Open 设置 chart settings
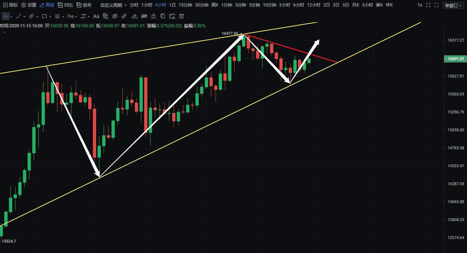Image resolution: width=467 pixels, height=253 pixels. 29,5
